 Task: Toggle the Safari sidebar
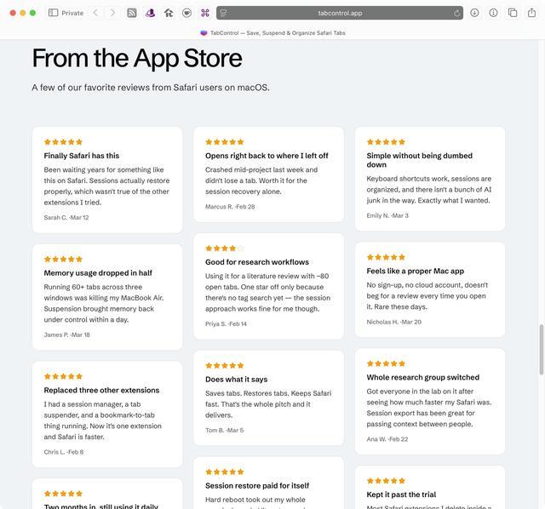coord(53,13)
